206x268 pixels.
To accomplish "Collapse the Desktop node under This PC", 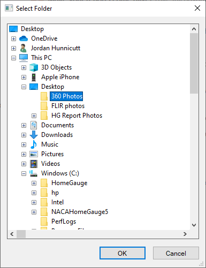I will coord(24,87).
